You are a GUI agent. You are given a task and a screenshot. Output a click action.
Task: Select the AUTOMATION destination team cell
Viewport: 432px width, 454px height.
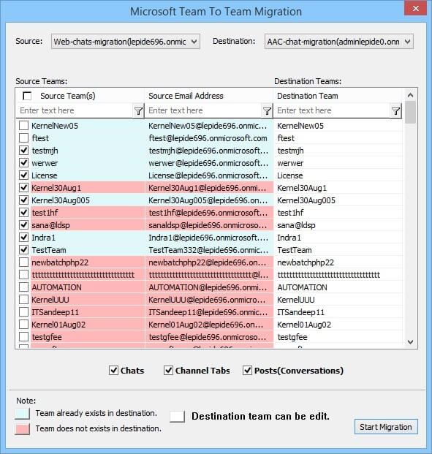coord(338,287)
